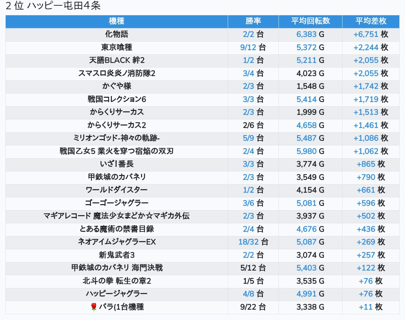Screen dimensions: 405x320
Task: Select the rose emoji before バラ(1台機種
Action: 93,307
